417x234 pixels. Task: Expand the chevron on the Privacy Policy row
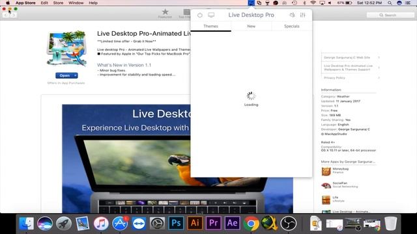(x=379, y=78)
